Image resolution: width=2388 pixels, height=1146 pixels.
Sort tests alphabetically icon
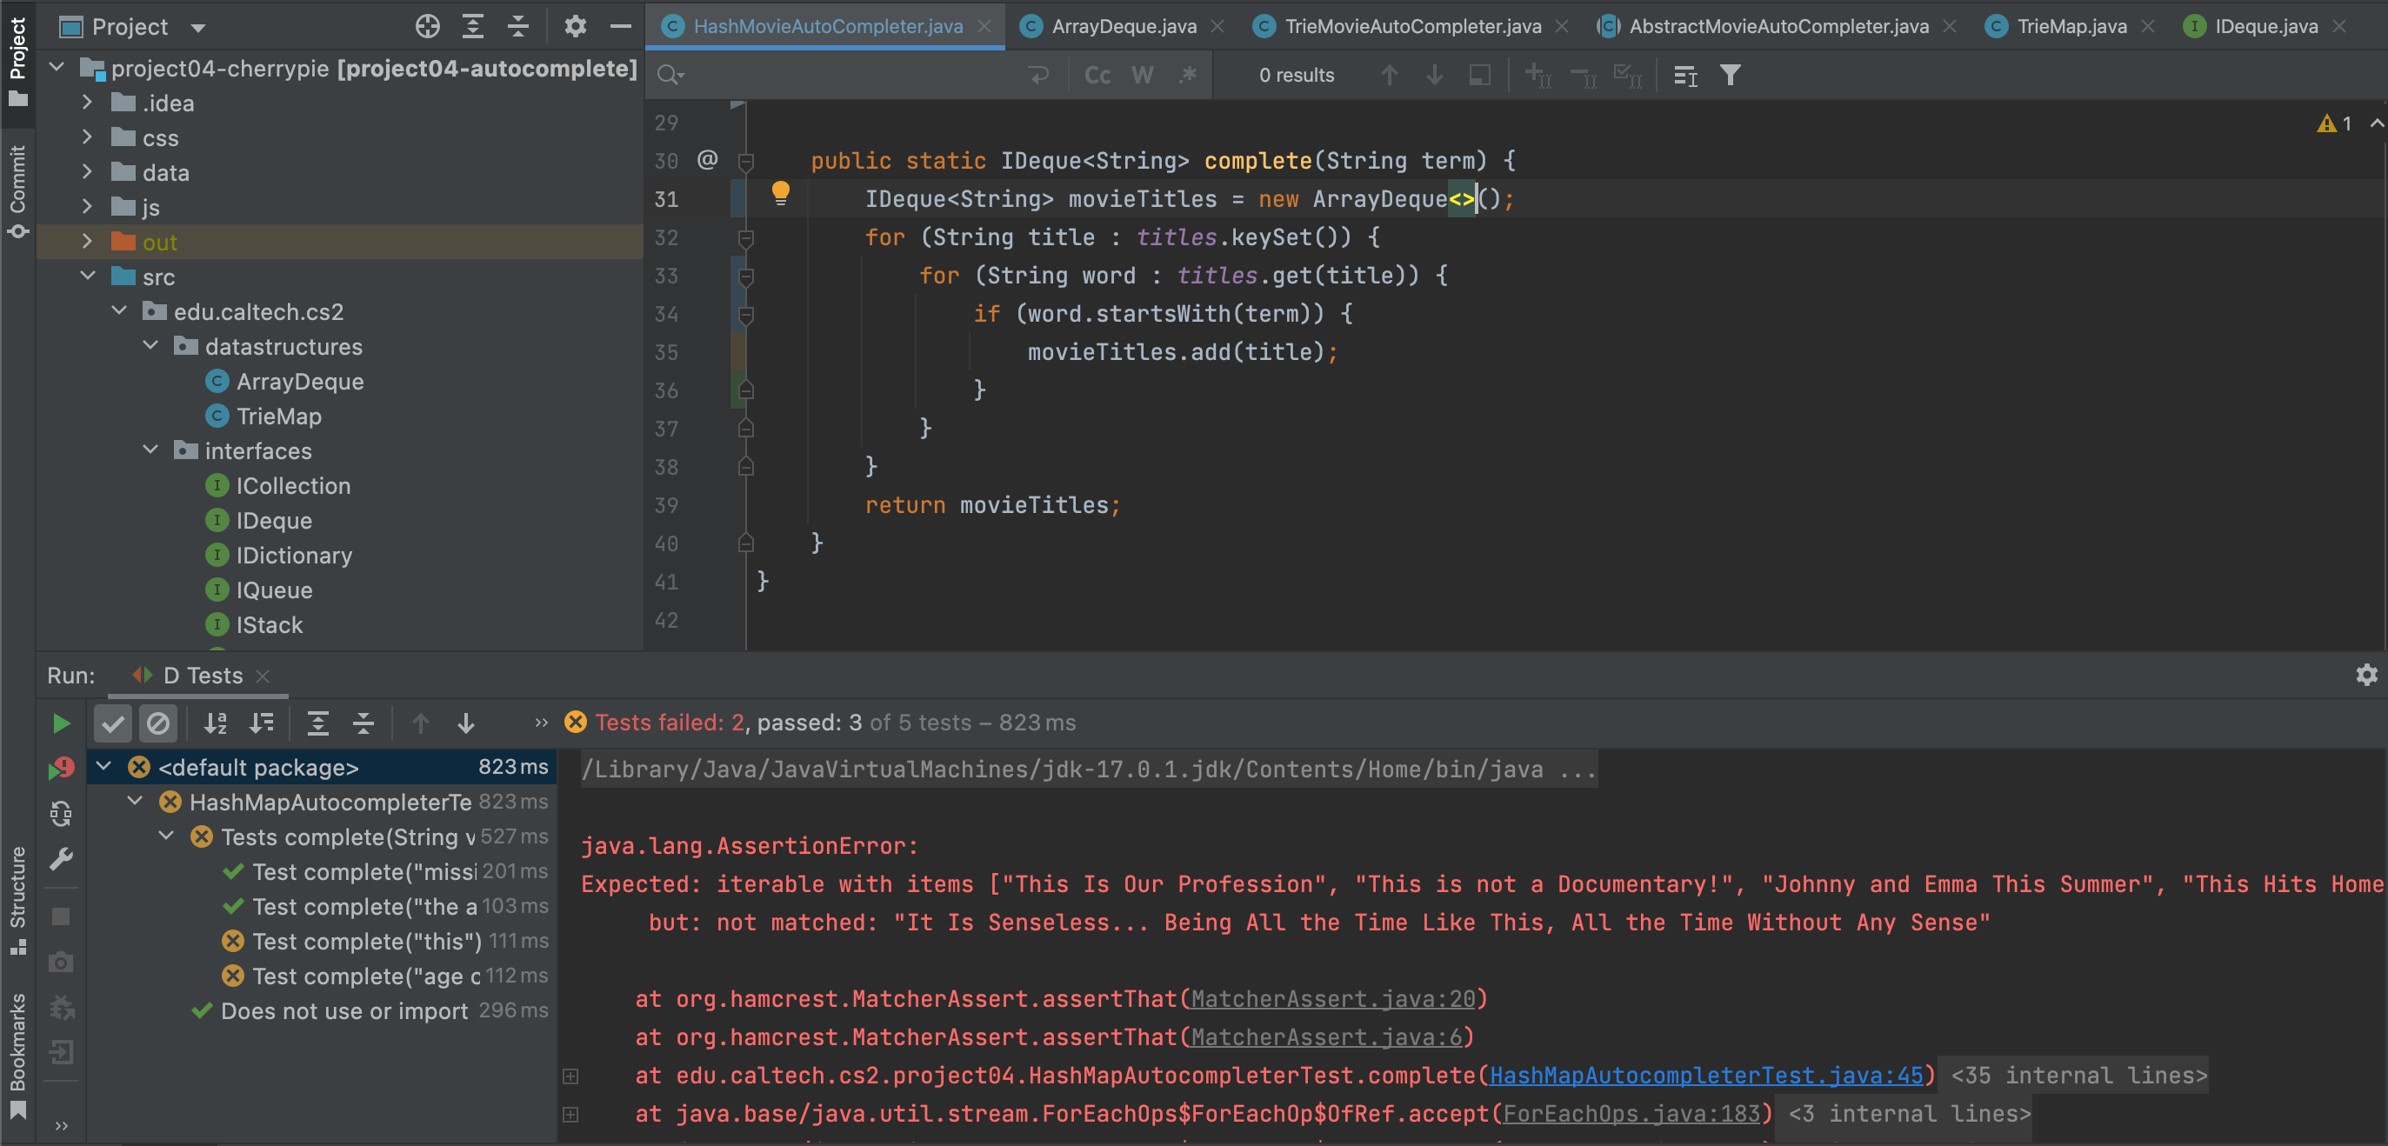215,723
